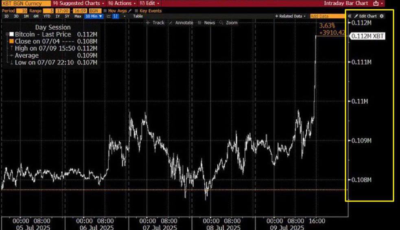Click Low on 07/07 22:10 row

point(53,63)
